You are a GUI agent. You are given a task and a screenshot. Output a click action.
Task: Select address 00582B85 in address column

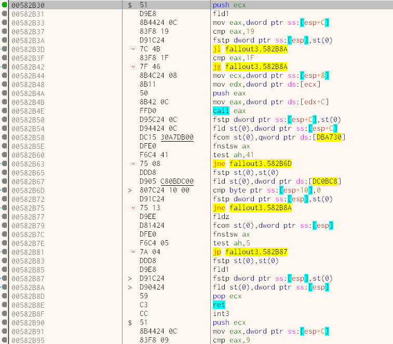click(28, 270)
